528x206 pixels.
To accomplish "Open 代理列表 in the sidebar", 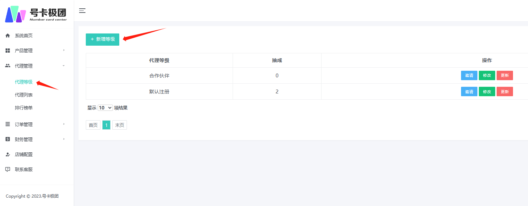I will click(x=24, y=95).
